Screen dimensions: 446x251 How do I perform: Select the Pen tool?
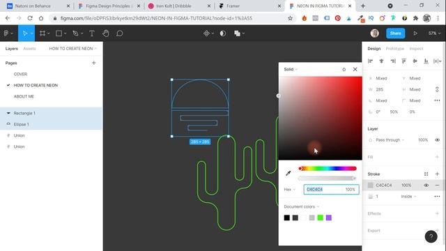75,33
